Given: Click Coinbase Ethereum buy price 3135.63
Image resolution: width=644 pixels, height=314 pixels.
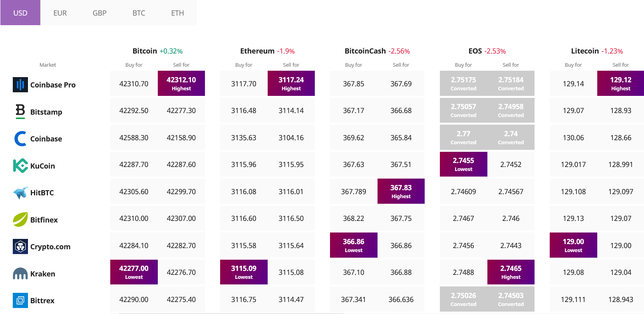Looking at the screenshot, I should pos(244,137).
